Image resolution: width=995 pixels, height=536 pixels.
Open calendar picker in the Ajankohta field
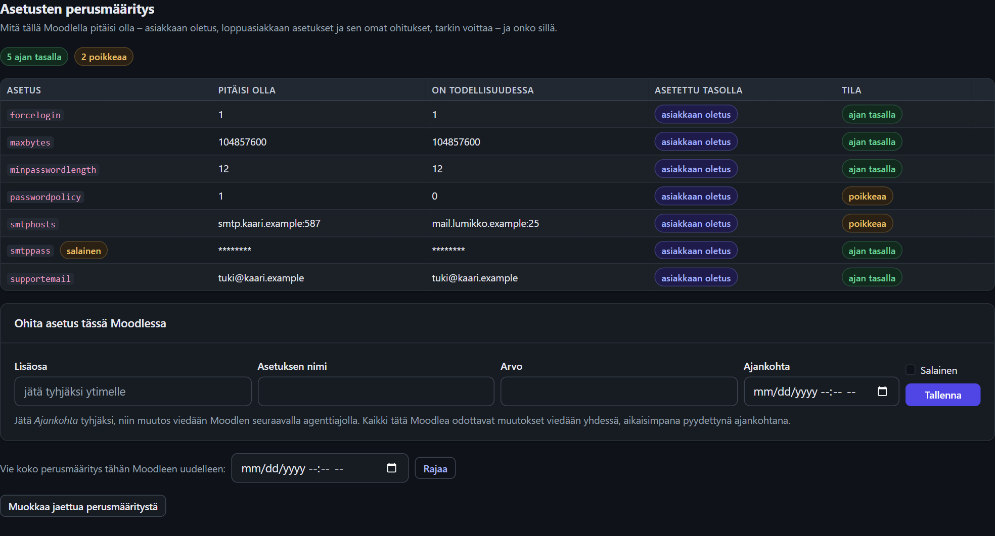click(882, 392)
